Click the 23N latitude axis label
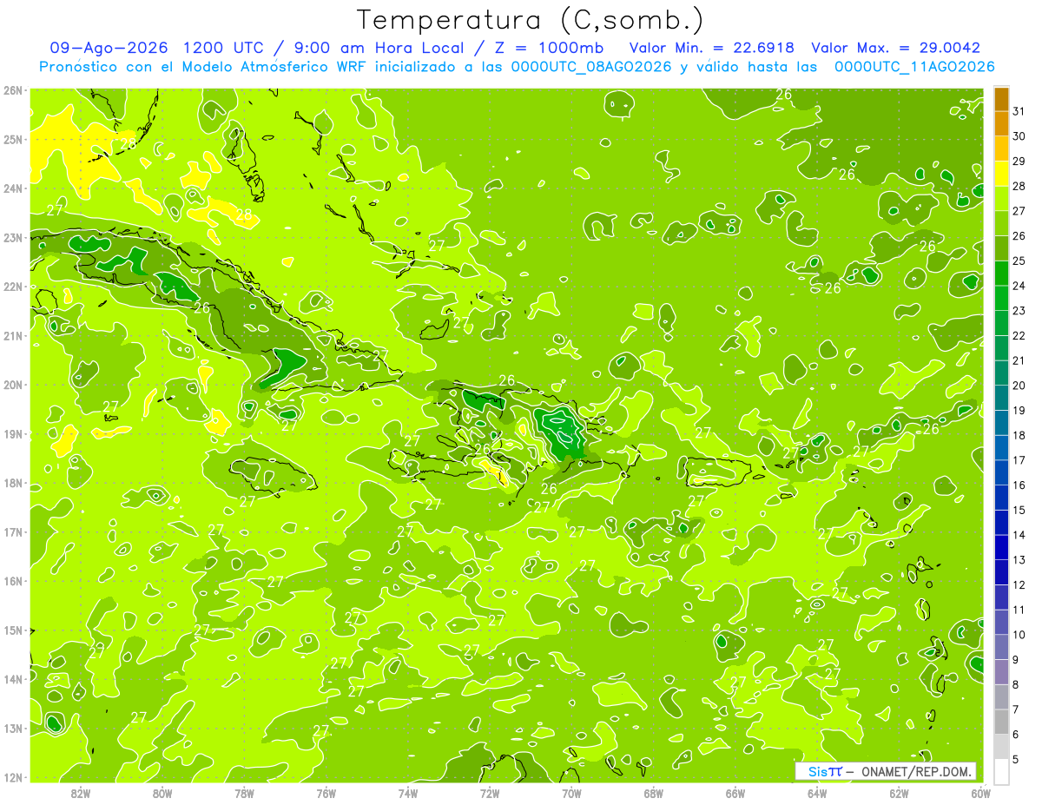The image size is (1042, 805). [12, 237]
